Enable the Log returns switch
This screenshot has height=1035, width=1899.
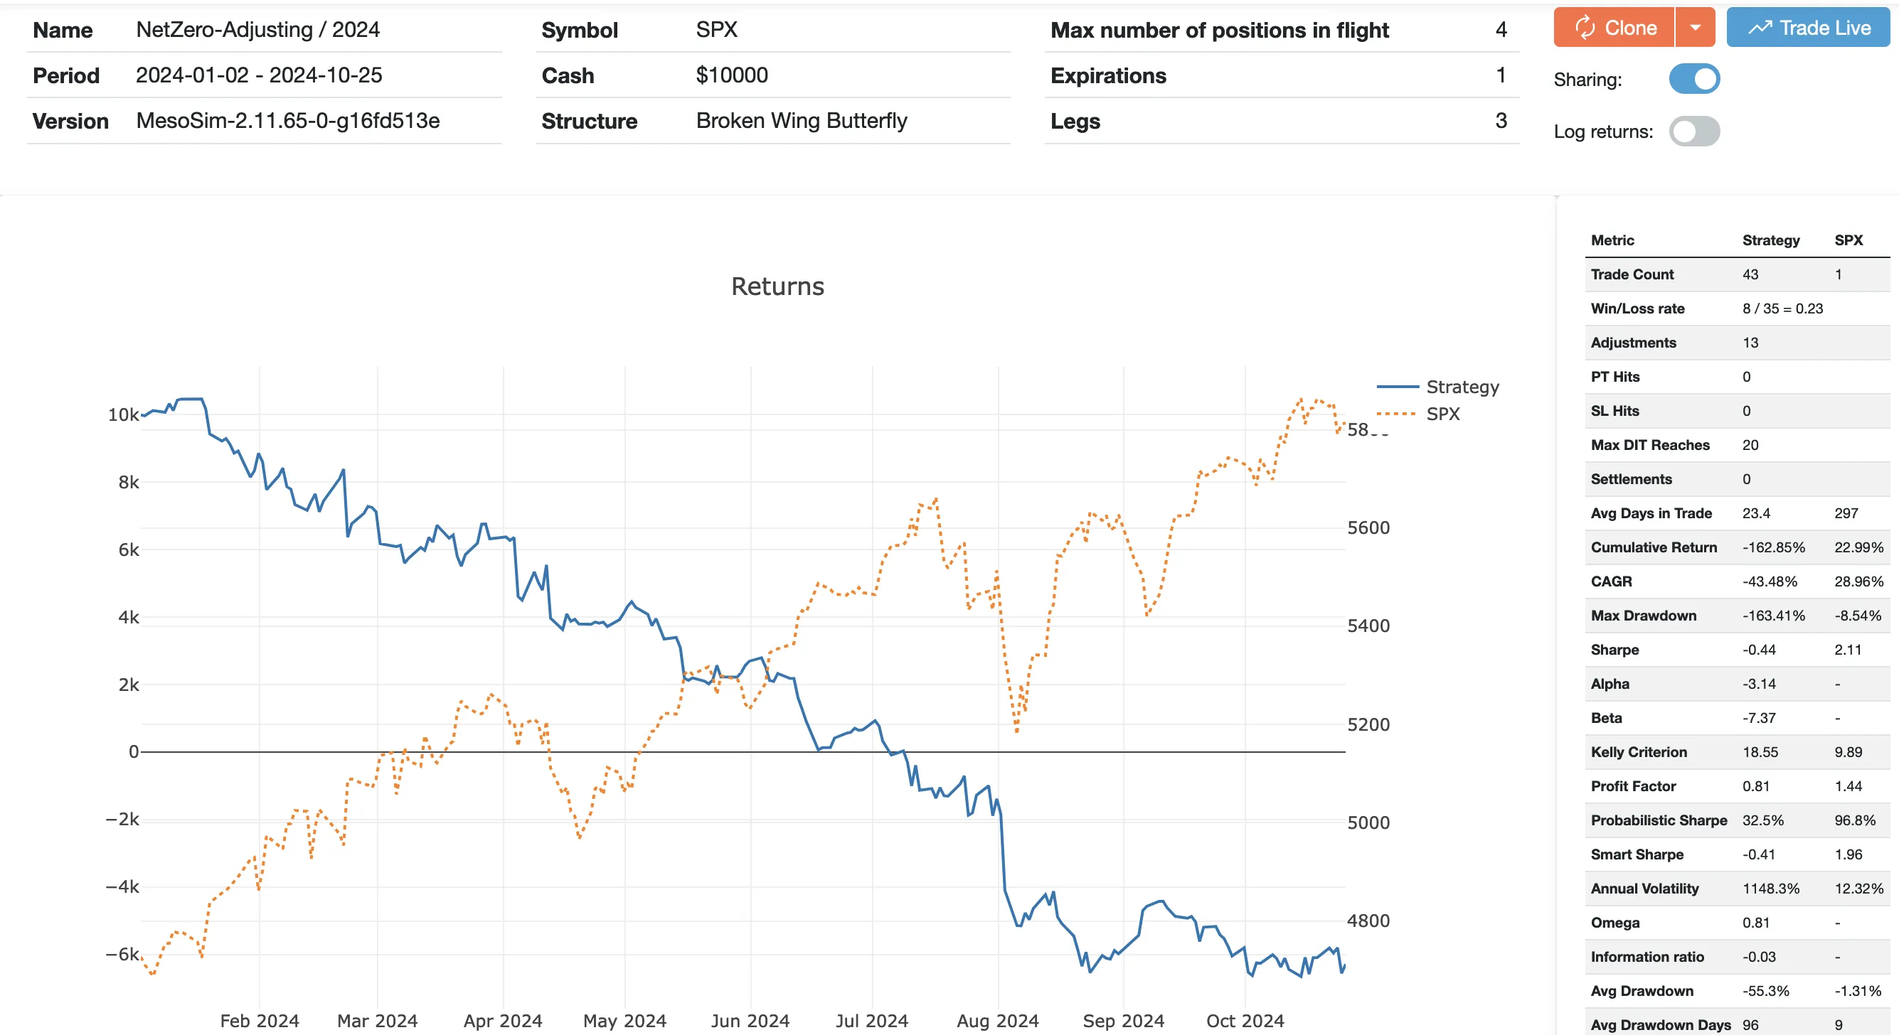(1694, 132)
